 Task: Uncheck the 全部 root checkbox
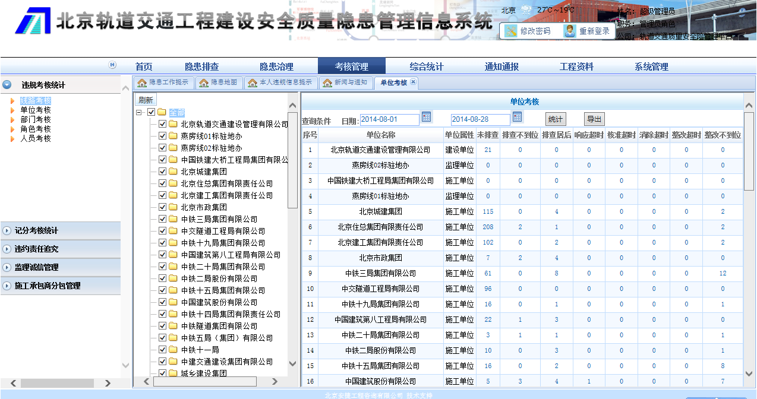[151, 112]
